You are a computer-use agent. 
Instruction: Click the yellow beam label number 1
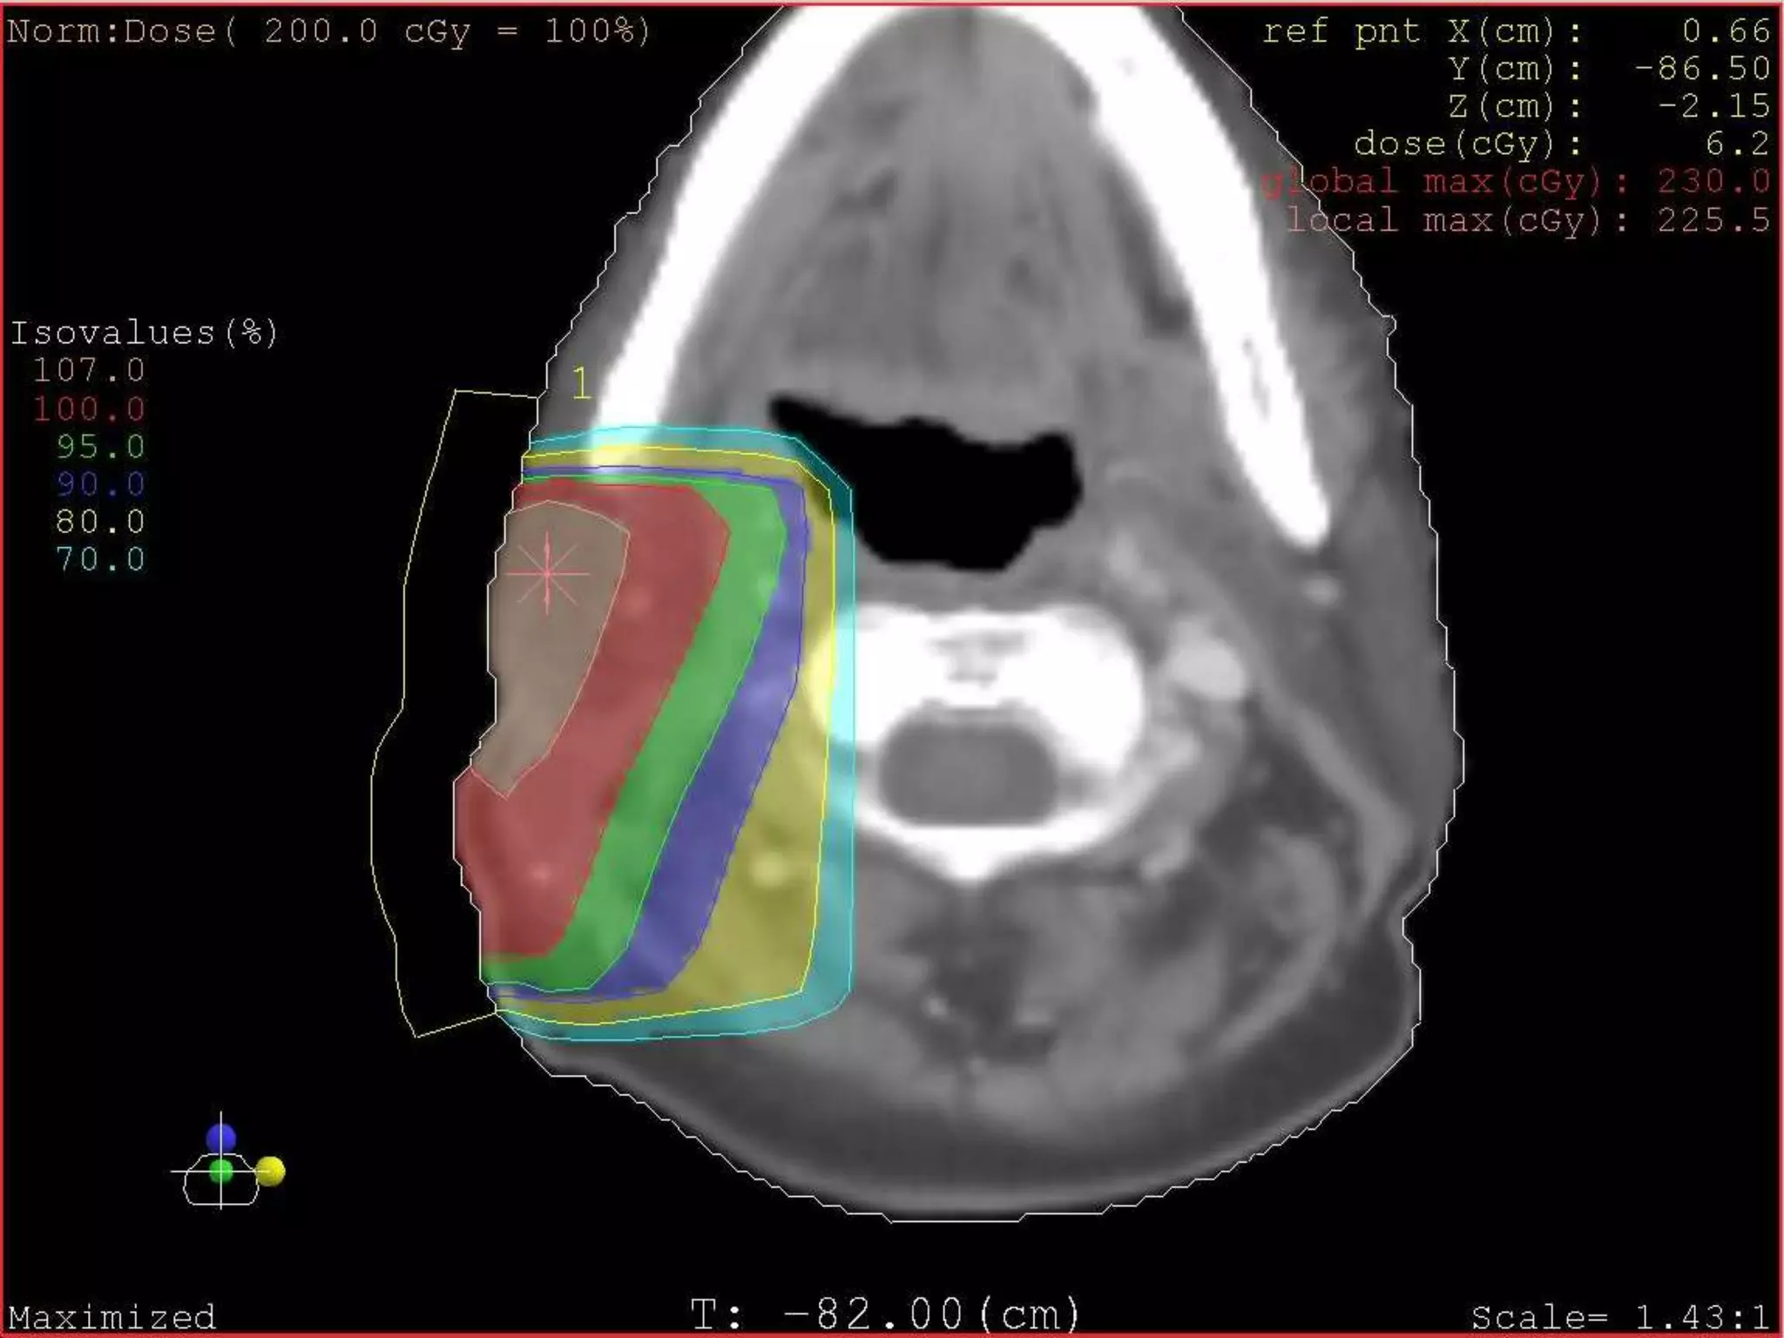point(581,383)
